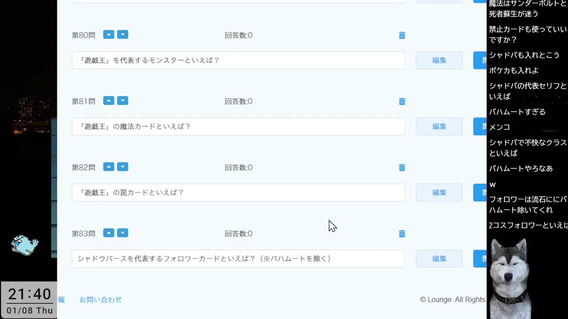
Task: Click the 魔法カード question text field
Action: pyautogui.click(x=238, y=126)
